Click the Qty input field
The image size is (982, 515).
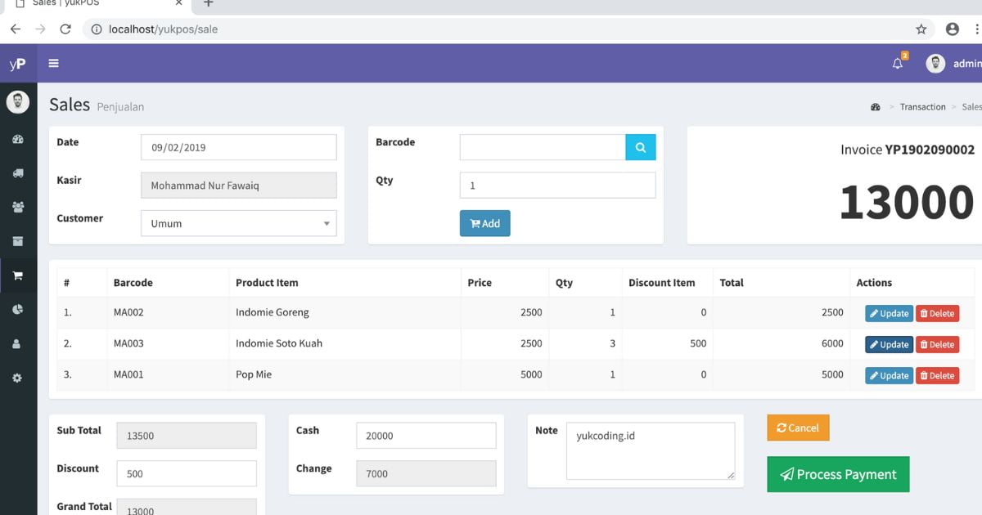click(558, 185)
